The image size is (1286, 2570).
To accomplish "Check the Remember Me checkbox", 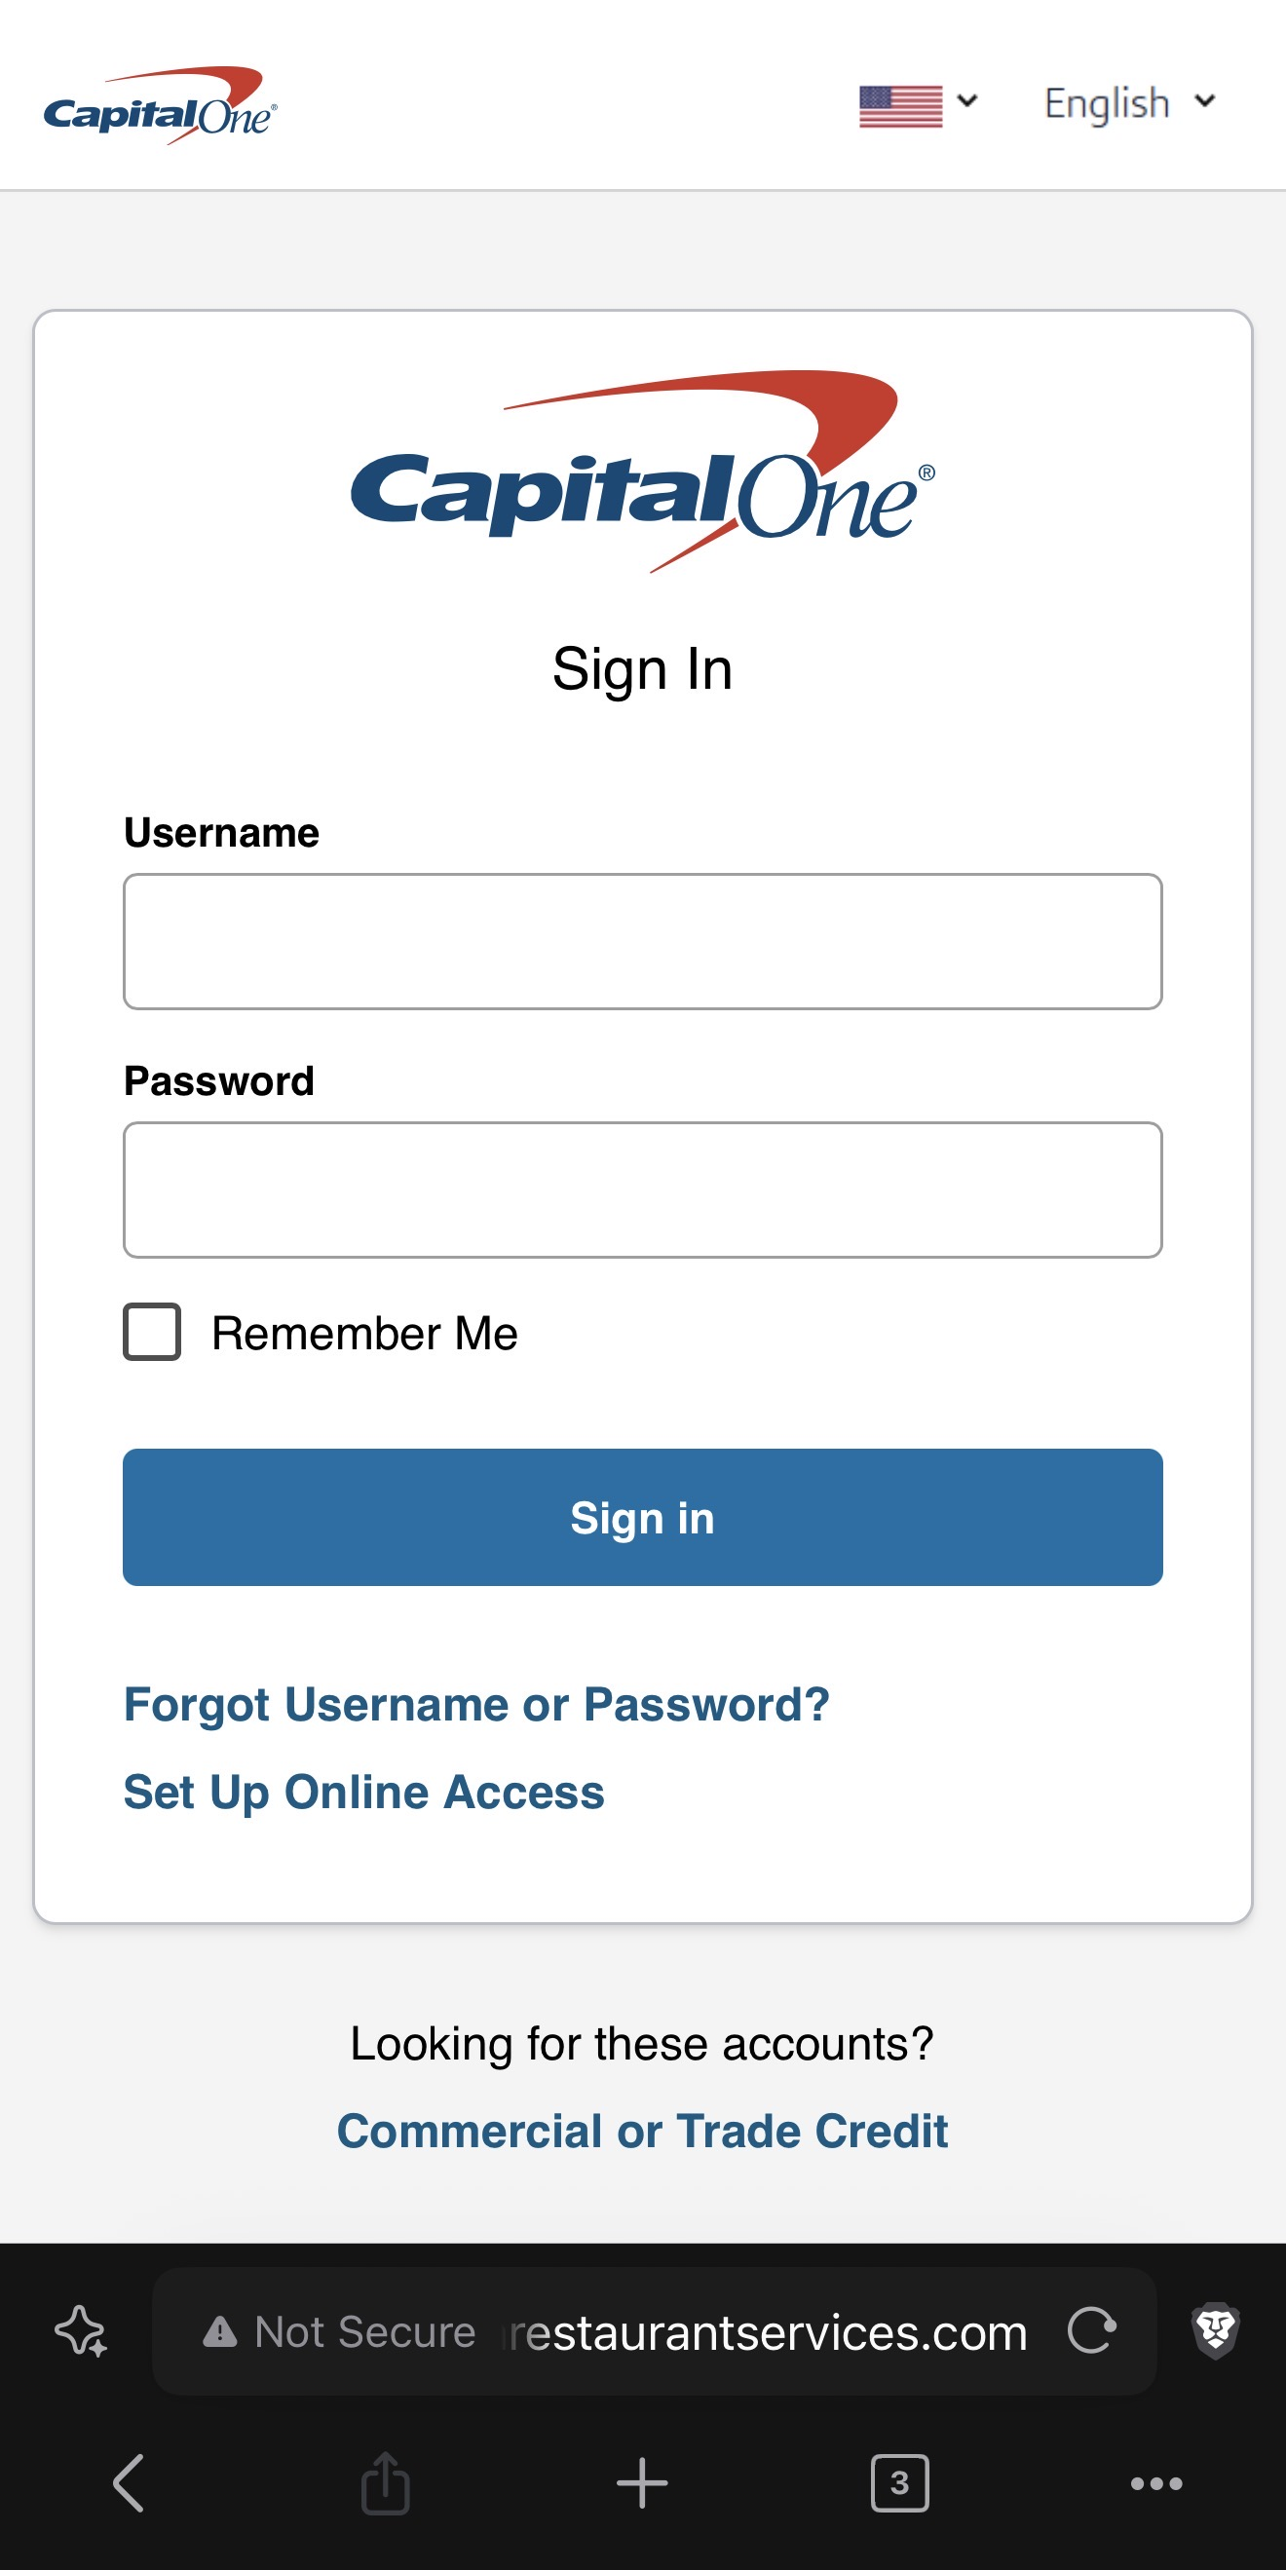I will pos(152,1332).
